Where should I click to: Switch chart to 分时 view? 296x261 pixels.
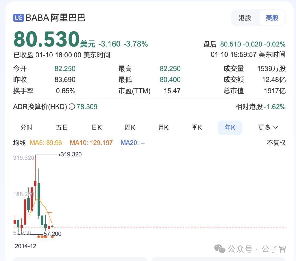(x=27, y=127)
